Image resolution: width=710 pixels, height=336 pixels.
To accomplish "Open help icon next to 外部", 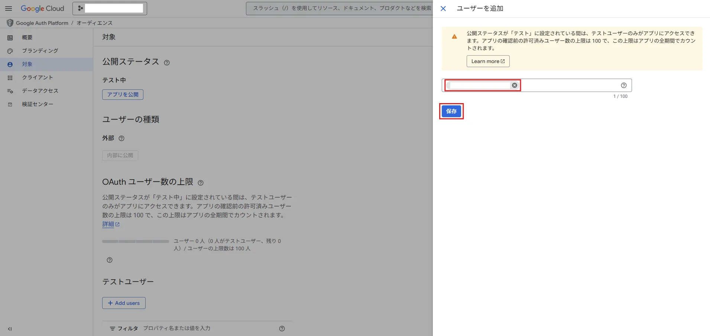I will [121, 138].
